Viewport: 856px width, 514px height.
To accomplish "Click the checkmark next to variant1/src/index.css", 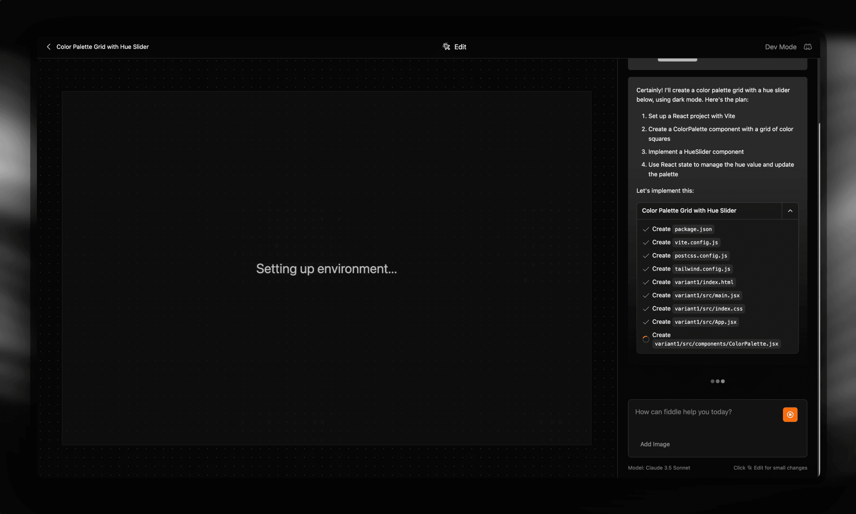I will 645,309.
